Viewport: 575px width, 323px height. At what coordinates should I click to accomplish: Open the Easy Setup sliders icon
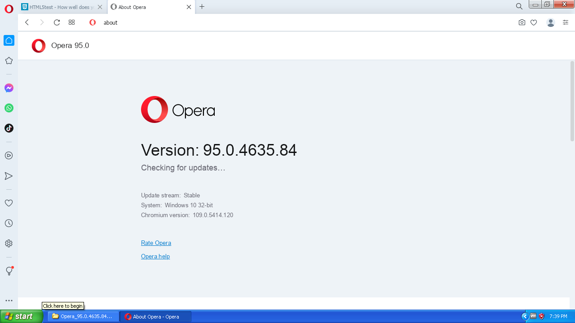click(x=566, y=22)
